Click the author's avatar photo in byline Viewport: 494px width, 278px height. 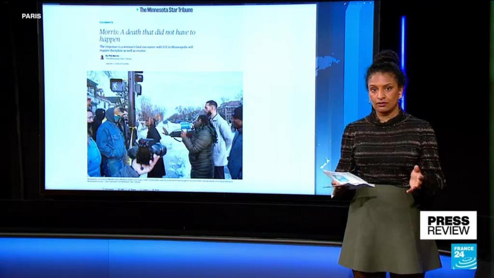(x=102, y=57)
